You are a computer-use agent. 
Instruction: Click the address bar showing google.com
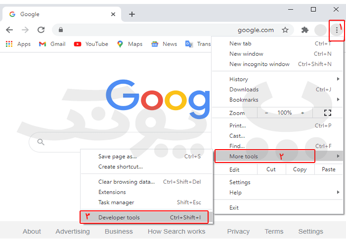(x=172, y=30)
